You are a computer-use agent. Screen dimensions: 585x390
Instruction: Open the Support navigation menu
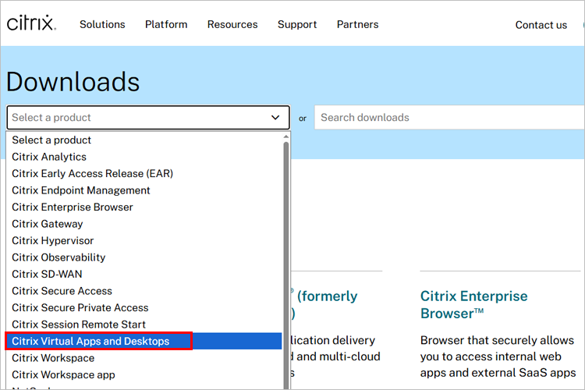[297, 24]
